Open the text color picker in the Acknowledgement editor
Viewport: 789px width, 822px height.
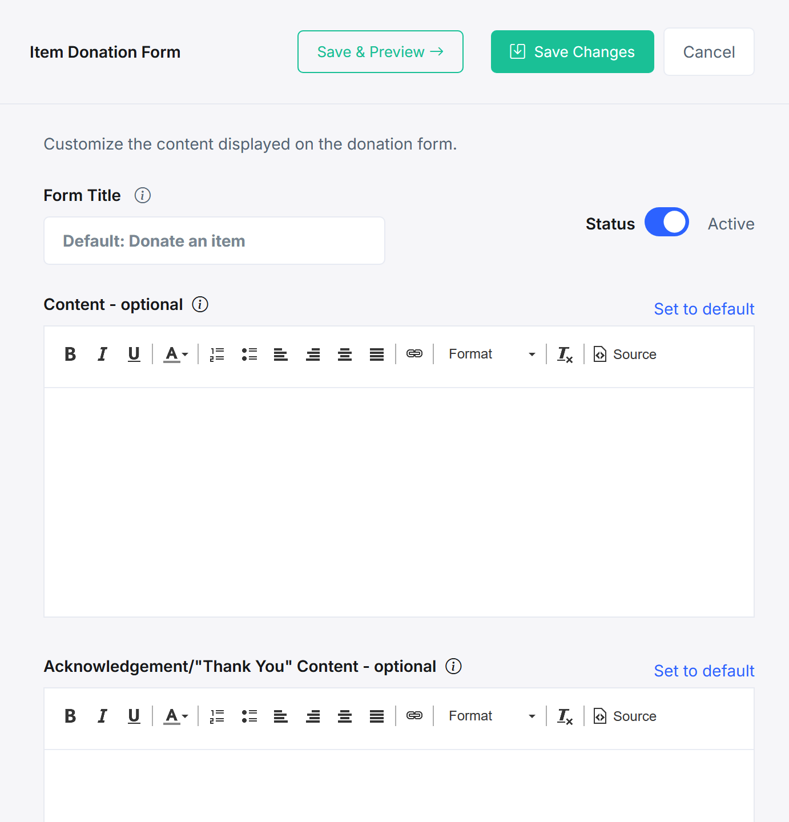click(x=175, y=716)
